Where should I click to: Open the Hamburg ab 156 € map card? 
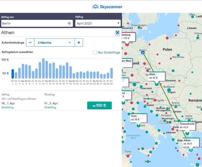point(128,37)
